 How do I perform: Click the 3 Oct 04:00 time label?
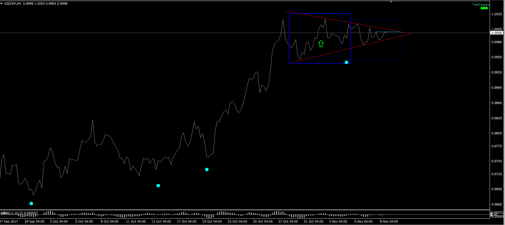coord(59,222)
